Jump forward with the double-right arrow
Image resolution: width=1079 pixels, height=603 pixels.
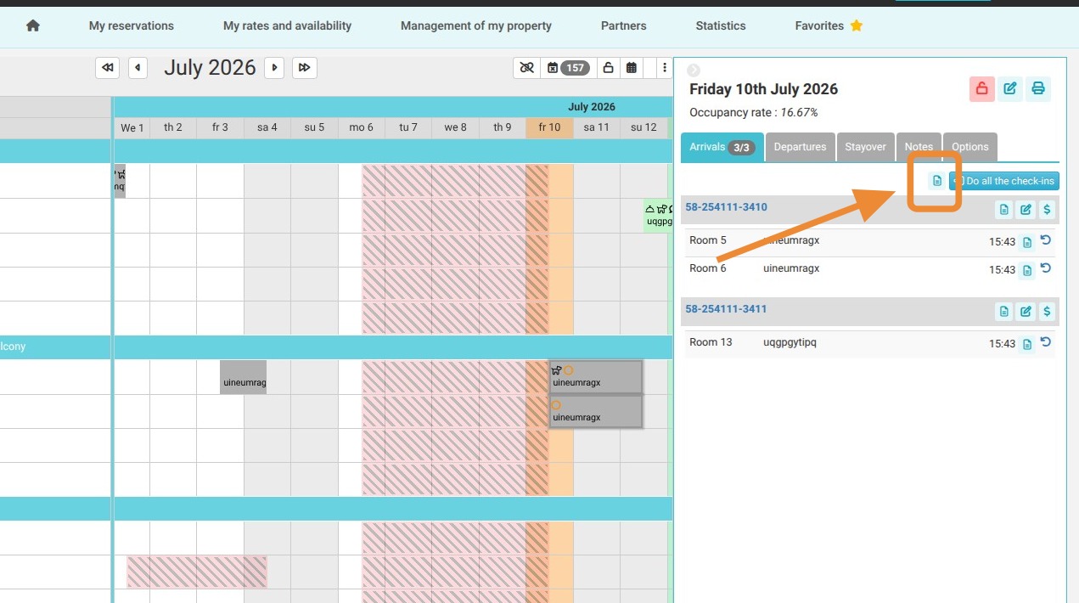305,68
